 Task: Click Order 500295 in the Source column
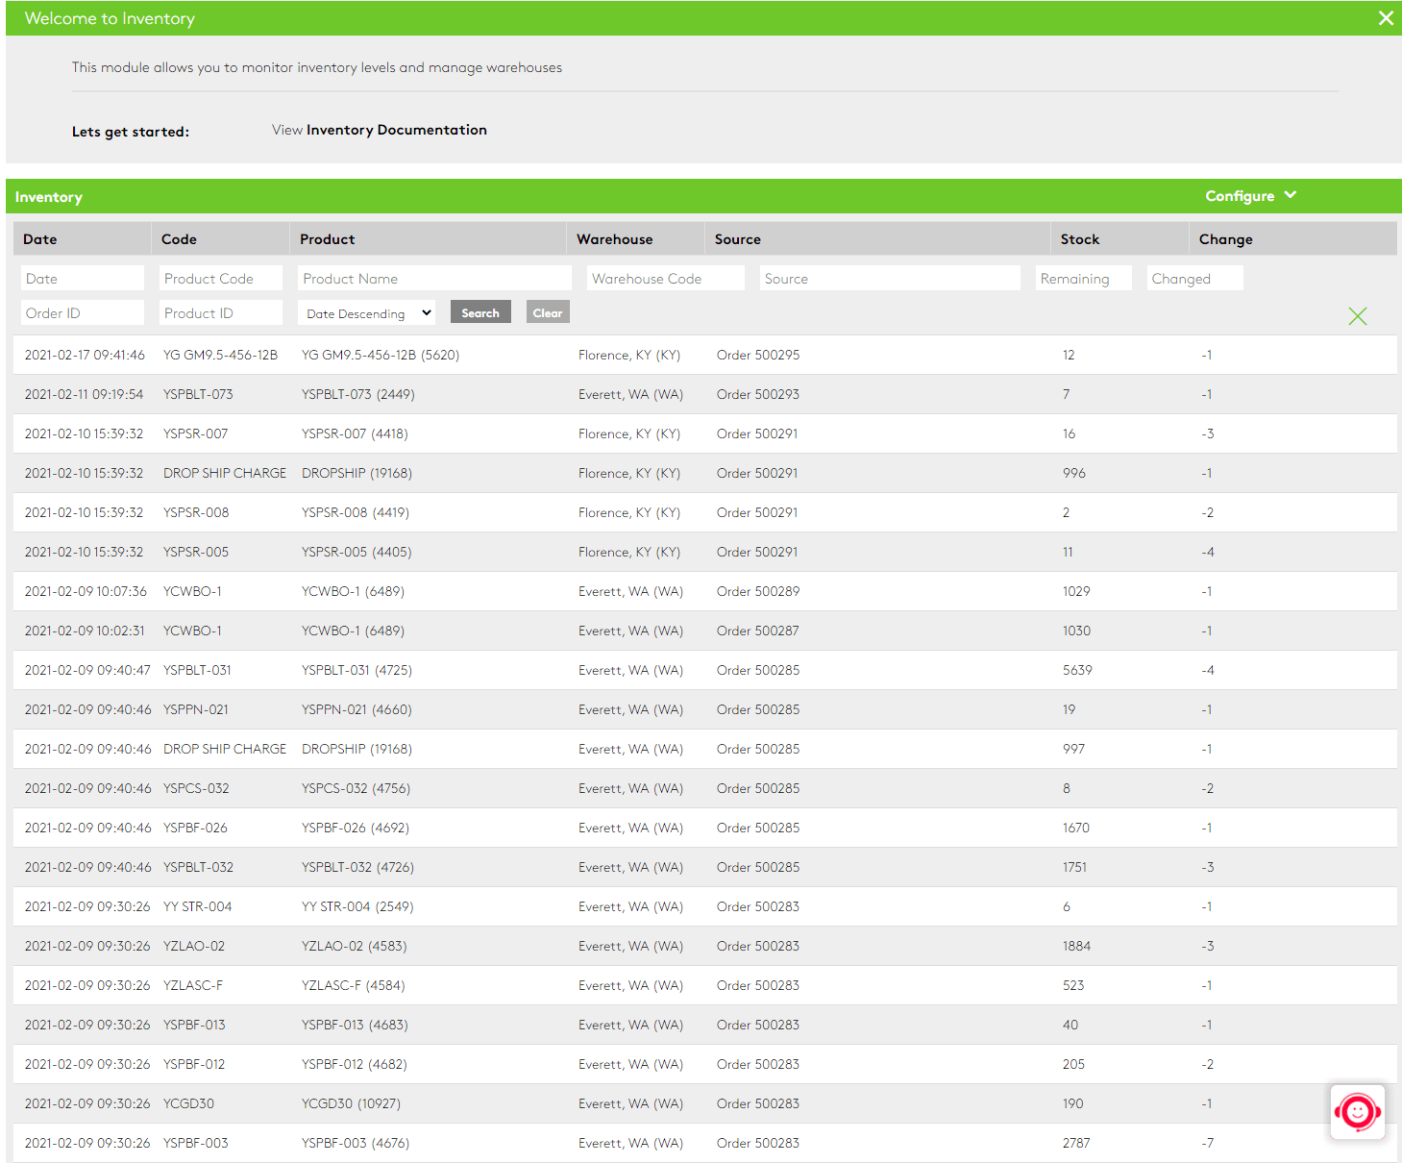click(x=757, y=355)
